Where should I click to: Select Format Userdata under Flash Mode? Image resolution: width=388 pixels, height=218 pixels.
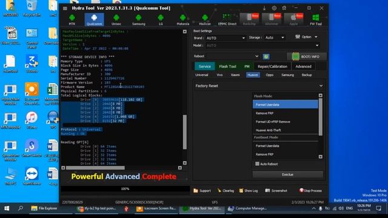click(286, 105)
